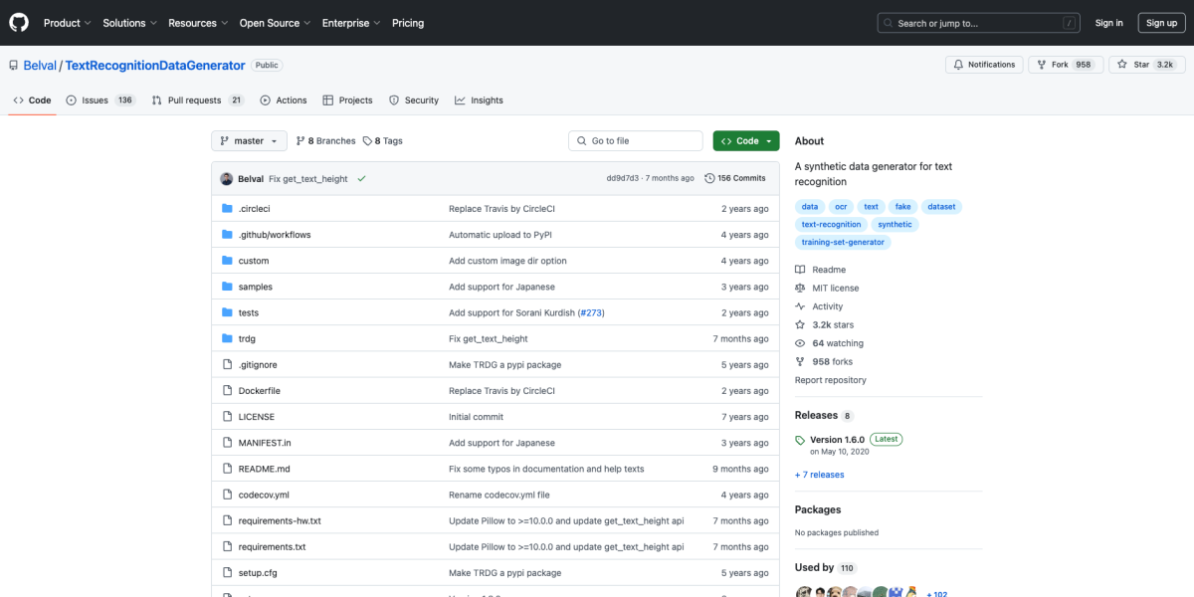Expand the master branch dropdown
1194x597 pixels.
tap(249, 141)
